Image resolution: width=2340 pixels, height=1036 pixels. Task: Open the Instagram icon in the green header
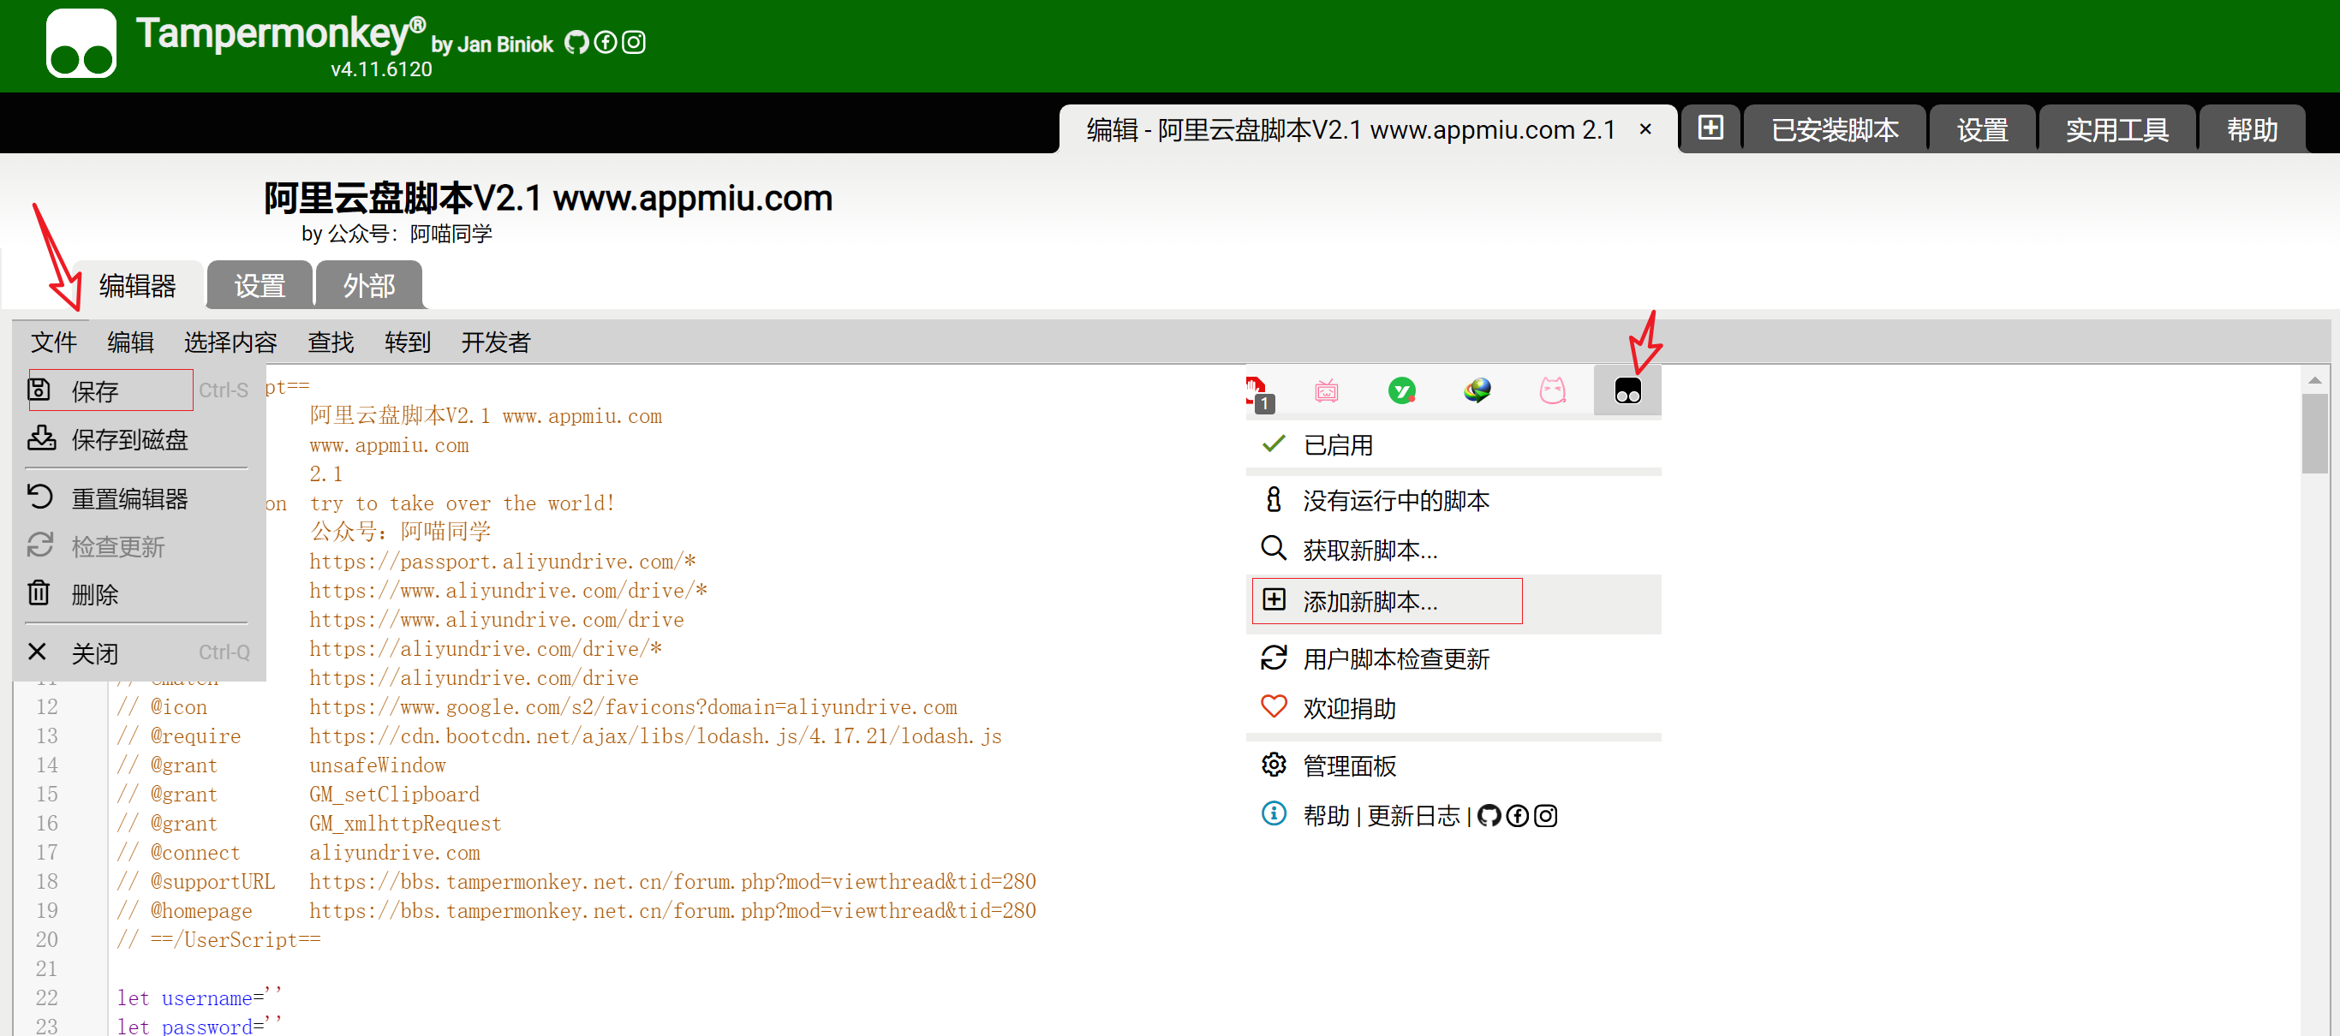tap(634, 43)
